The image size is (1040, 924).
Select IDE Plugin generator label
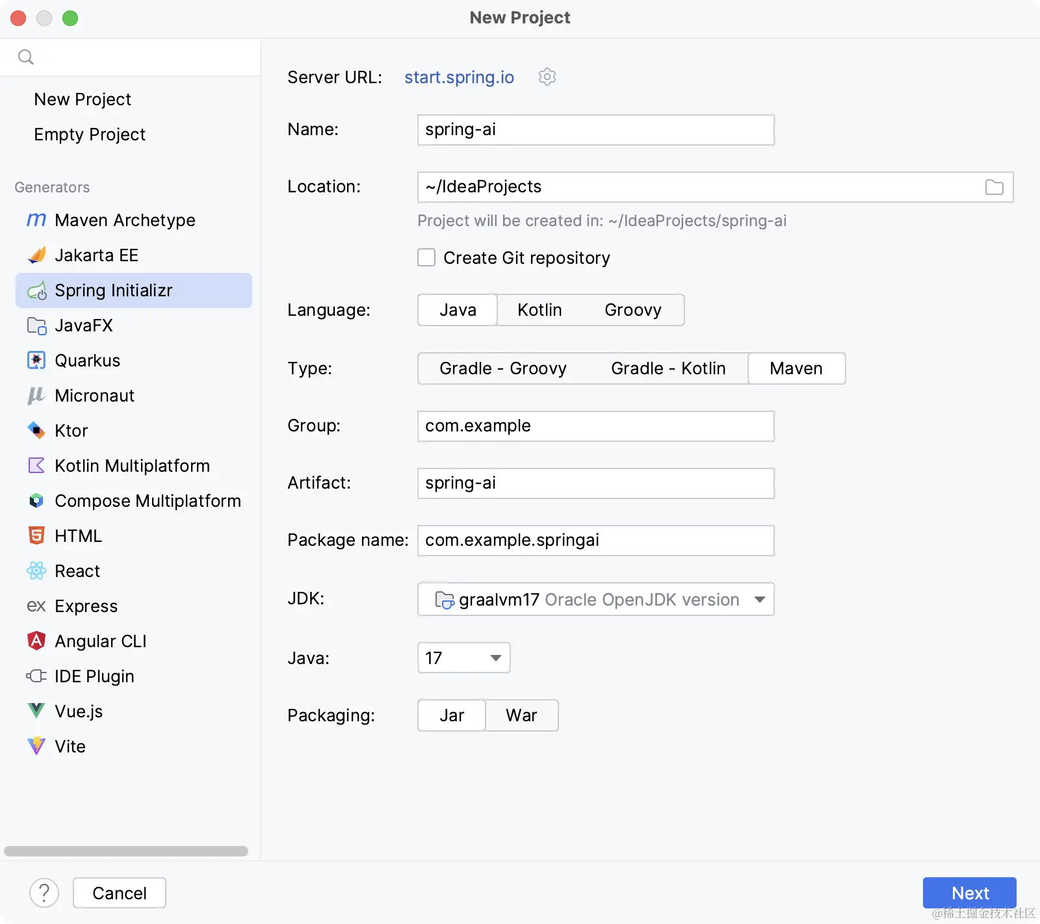click(x=94, y=676)
